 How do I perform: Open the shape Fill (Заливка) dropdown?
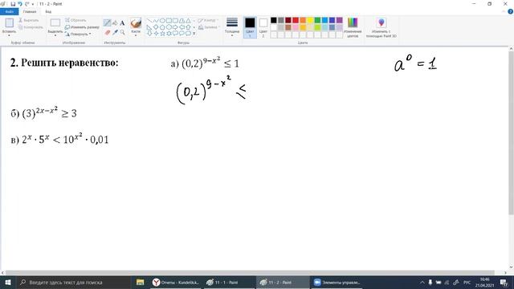tap(209, 27)
